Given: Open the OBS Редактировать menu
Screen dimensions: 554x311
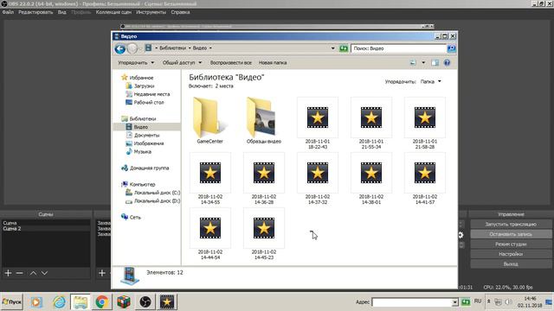Looking at the screenshot, I should point(35,12).
